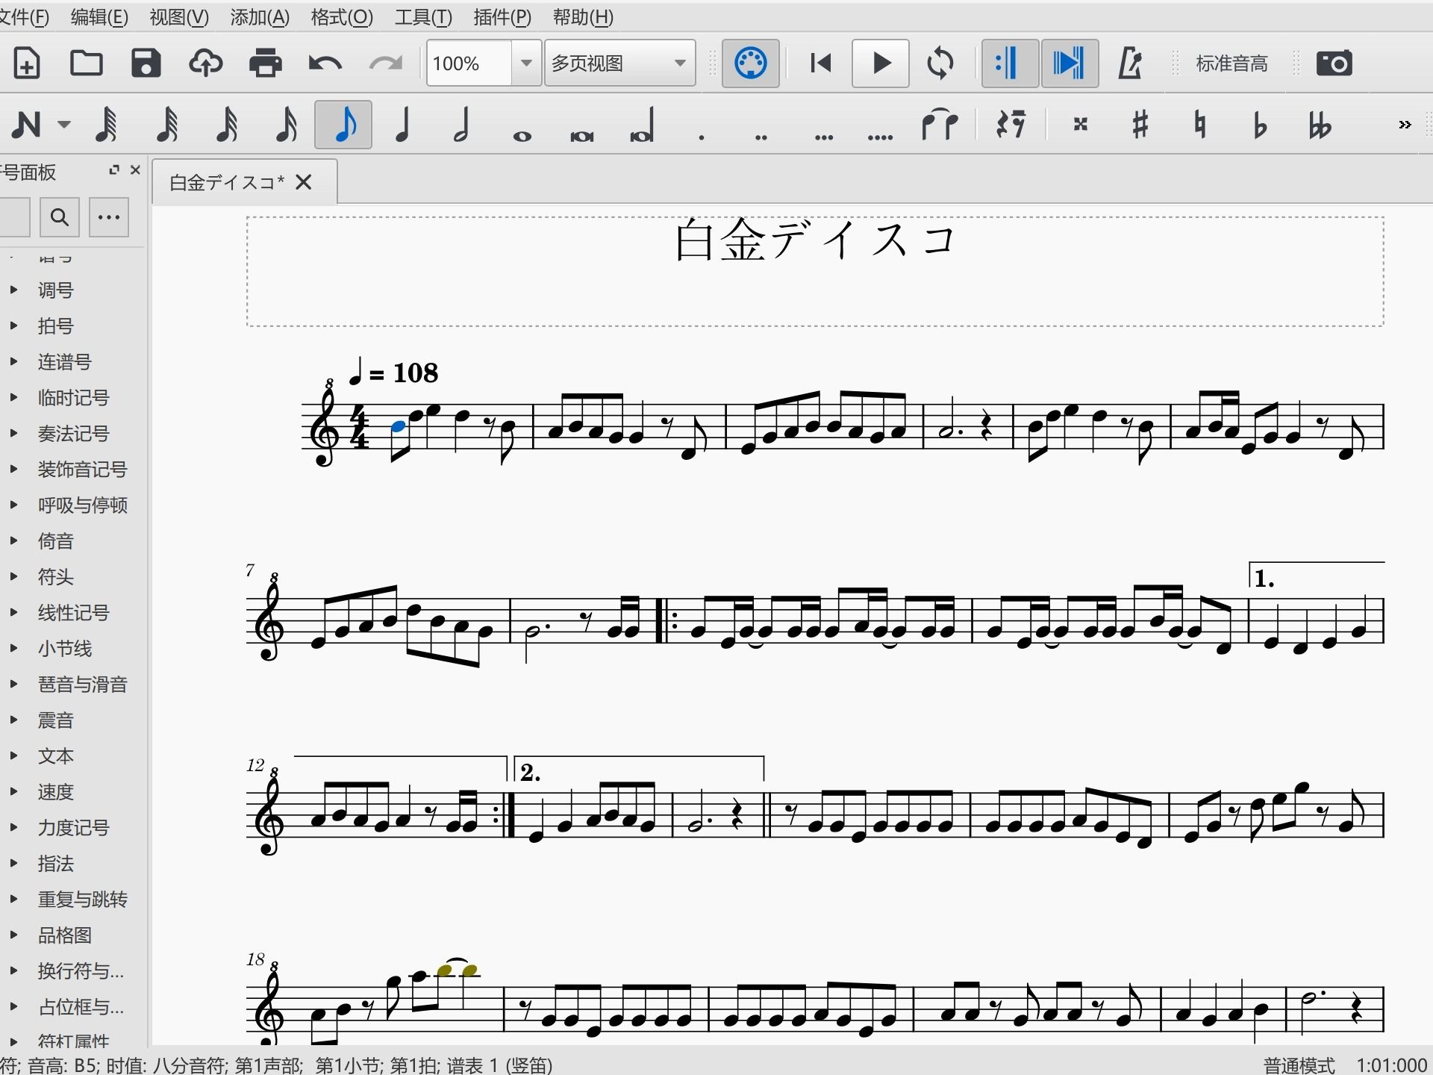Search palettes with magnifier button

[x=59, y=217]
